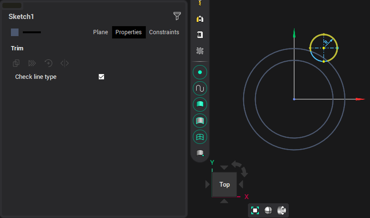Click the Top face of the view cube
Image resolution: width=370 pixels, height=218 pixels.
tap(224, 184)
